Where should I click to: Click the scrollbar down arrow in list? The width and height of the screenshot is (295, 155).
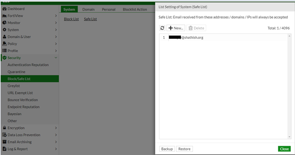click(x=289, y=137)
